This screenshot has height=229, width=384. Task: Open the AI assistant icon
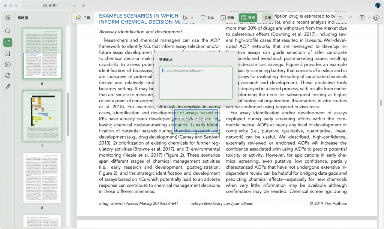(x=376, y=18)
